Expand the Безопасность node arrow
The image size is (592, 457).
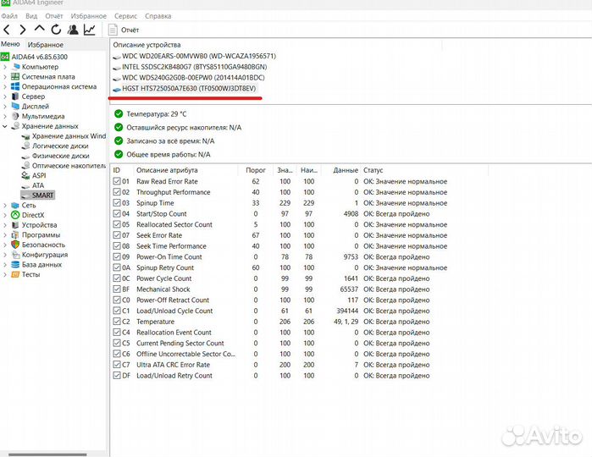click(x=5, y=245)
